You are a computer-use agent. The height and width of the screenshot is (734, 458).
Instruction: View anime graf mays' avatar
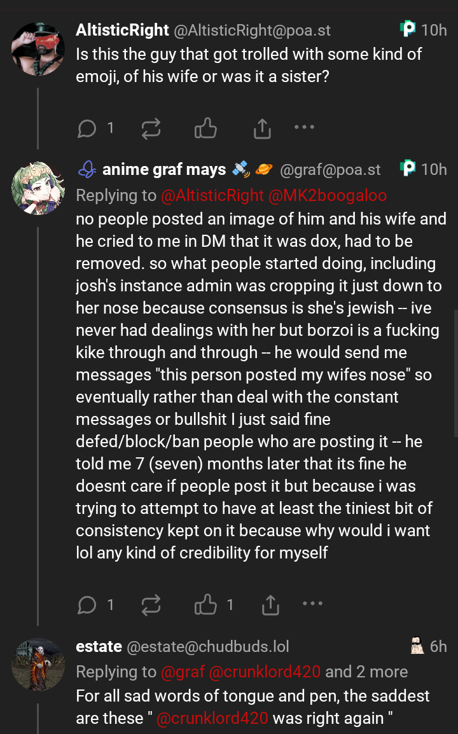tap(38, 188)
